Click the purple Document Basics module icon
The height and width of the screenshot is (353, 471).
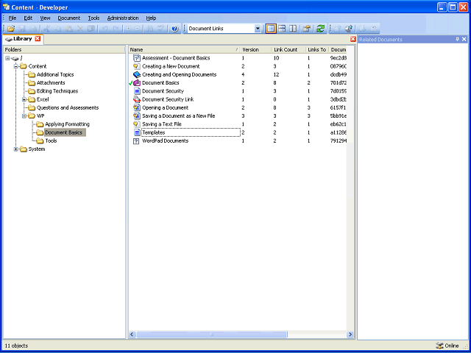137,83
